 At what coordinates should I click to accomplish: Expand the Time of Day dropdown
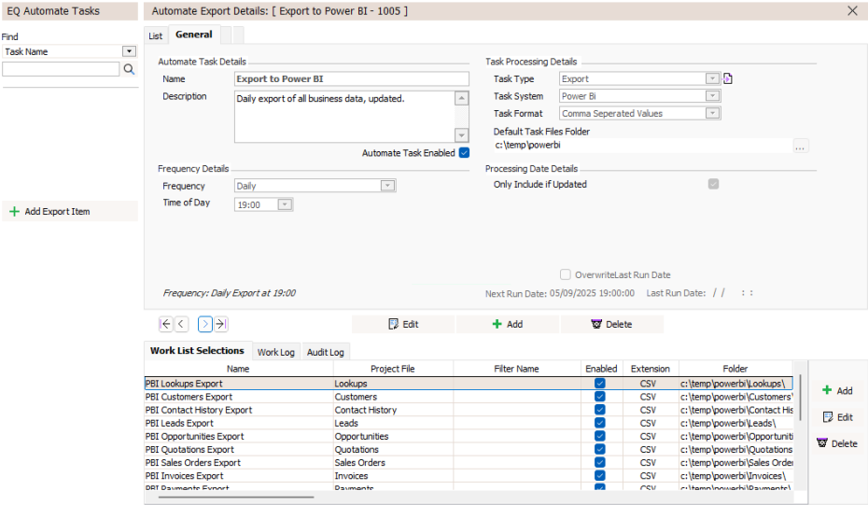pyautogui.click(x=285, y=204)
